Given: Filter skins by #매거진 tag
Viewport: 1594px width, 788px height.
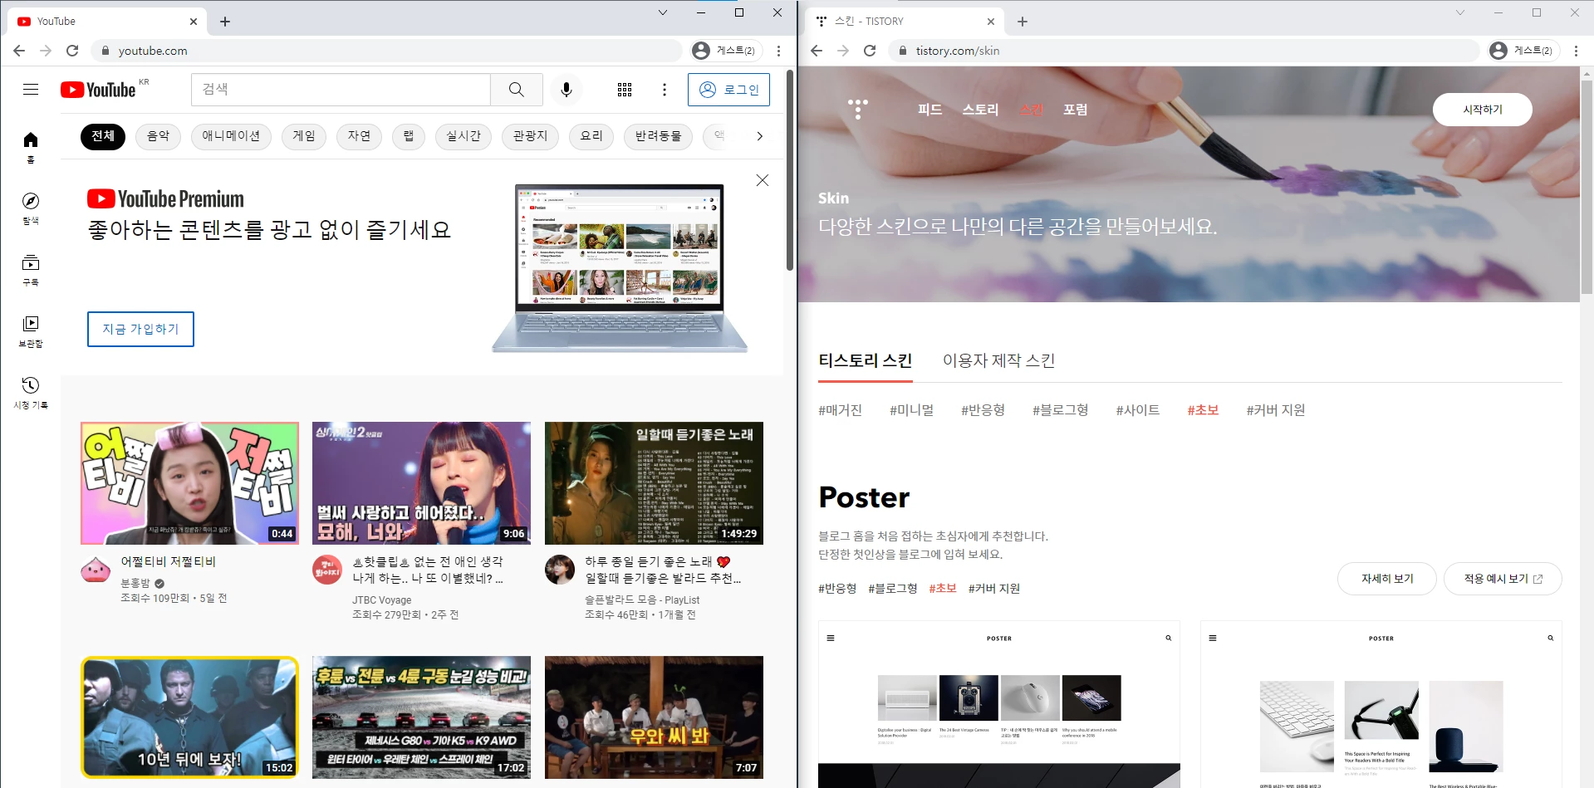Looking at the screenshot, I should tap(840, 410).
